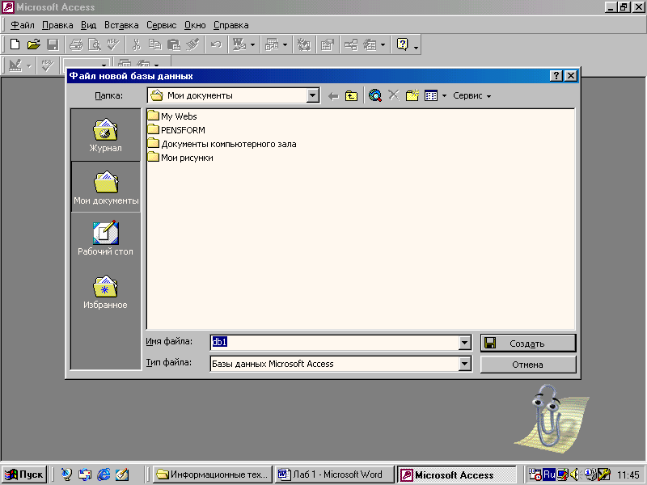Viewport: 647px width, 485px height.
Task: Click the Delete X icon in dialog
Action: click(394, 95)
